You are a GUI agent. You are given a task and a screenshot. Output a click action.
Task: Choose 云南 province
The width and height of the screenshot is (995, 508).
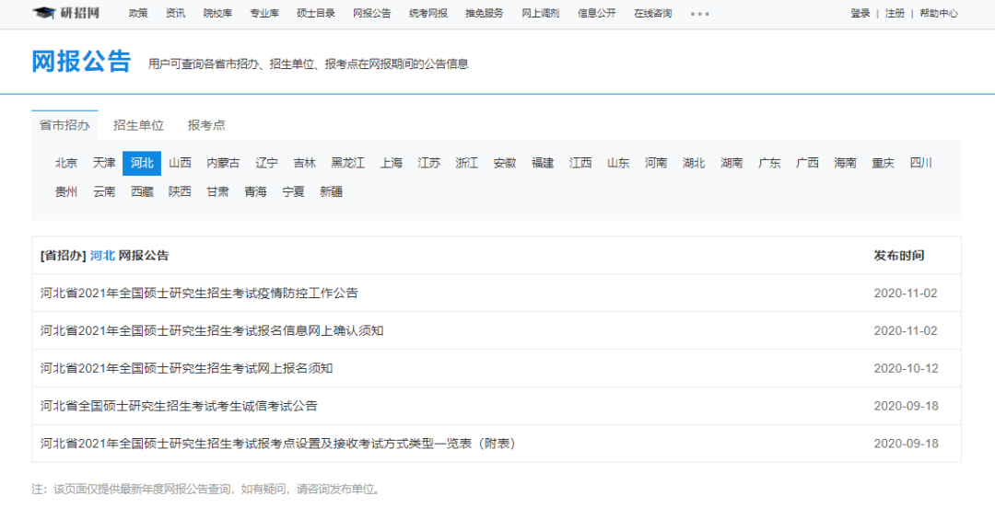pos(104,191)
